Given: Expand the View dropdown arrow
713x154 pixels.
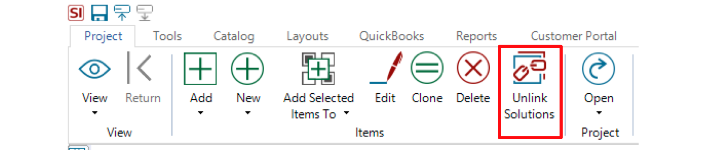Looking at the screenshot, I should [95, 113].
